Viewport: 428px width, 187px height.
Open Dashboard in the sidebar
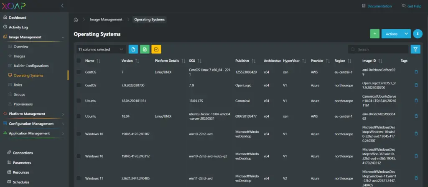18,18
